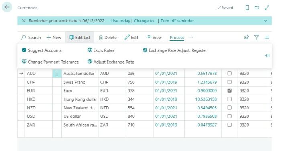Open Exch. Rates action

pyautogui.click(x=101, y=50)
